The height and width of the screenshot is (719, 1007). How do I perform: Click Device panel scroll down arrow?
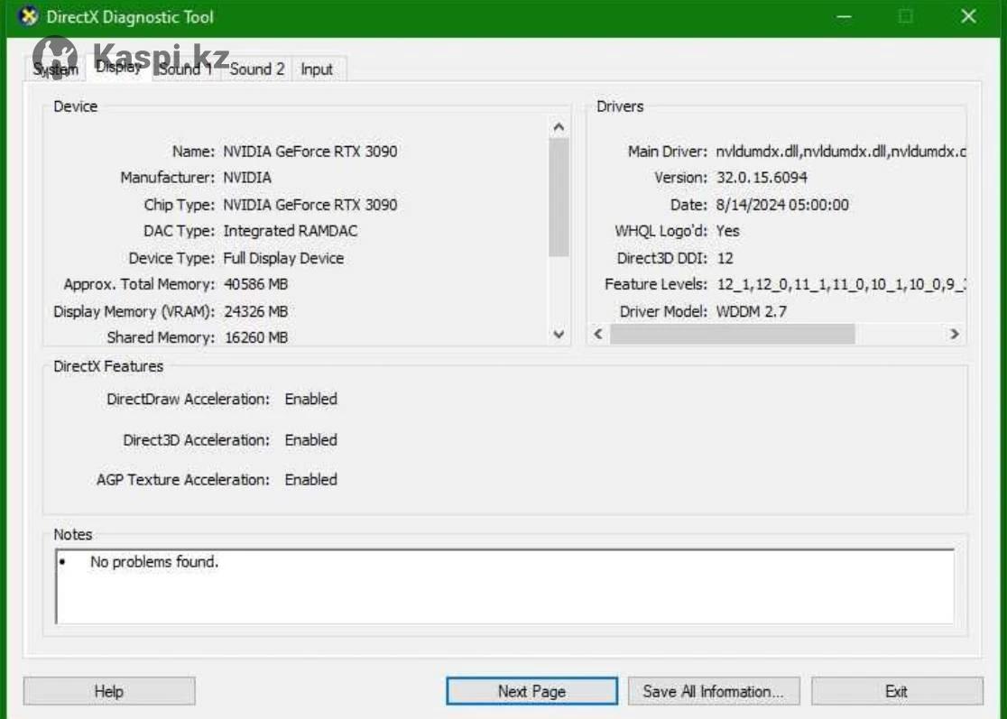(x=559, y=334)
